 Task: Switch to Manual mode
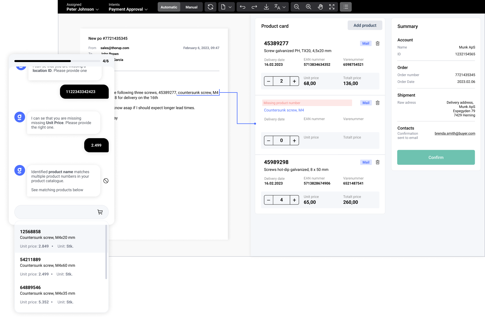(192, 7)
